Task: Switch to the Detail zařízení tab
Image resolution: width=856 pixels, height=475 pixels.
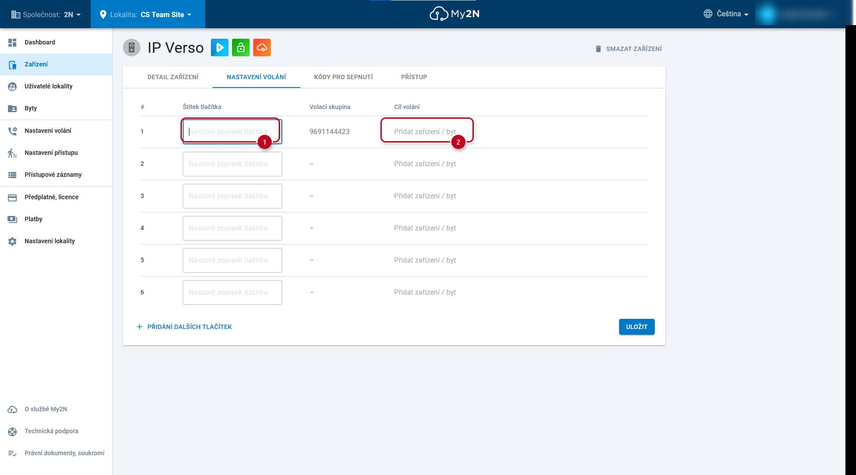Action: tap(173, 77)
